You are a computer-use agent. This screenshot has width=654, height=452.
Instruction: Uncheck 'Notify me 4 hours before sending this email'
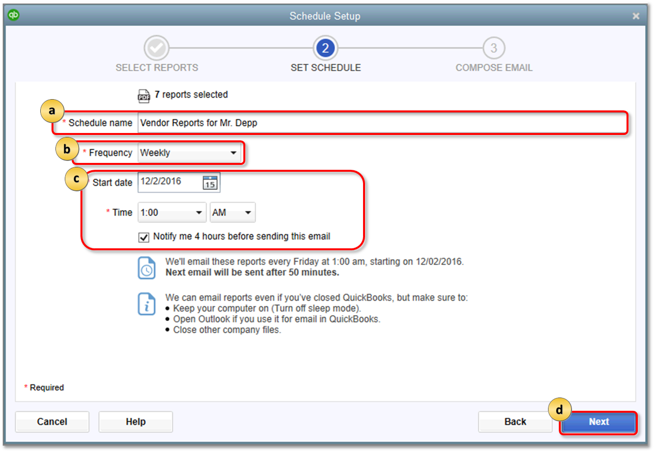click(143, 238)
